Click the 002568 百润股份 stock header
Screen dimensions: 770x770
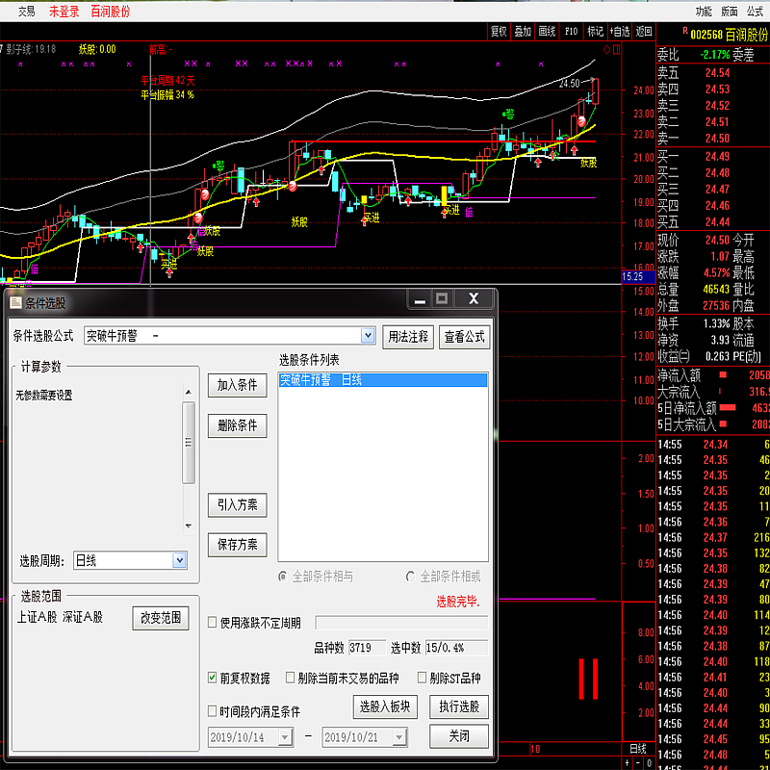coord(730,35)
